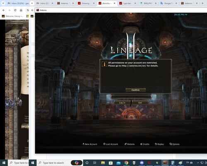Expand the system tray hidden icons
207x166 pixels.
pyautogui.click(x=198, y=163)
